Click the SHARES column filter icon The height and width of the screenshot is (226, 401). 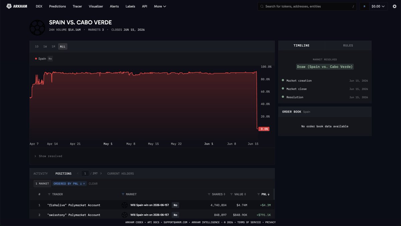click(209, 194)
